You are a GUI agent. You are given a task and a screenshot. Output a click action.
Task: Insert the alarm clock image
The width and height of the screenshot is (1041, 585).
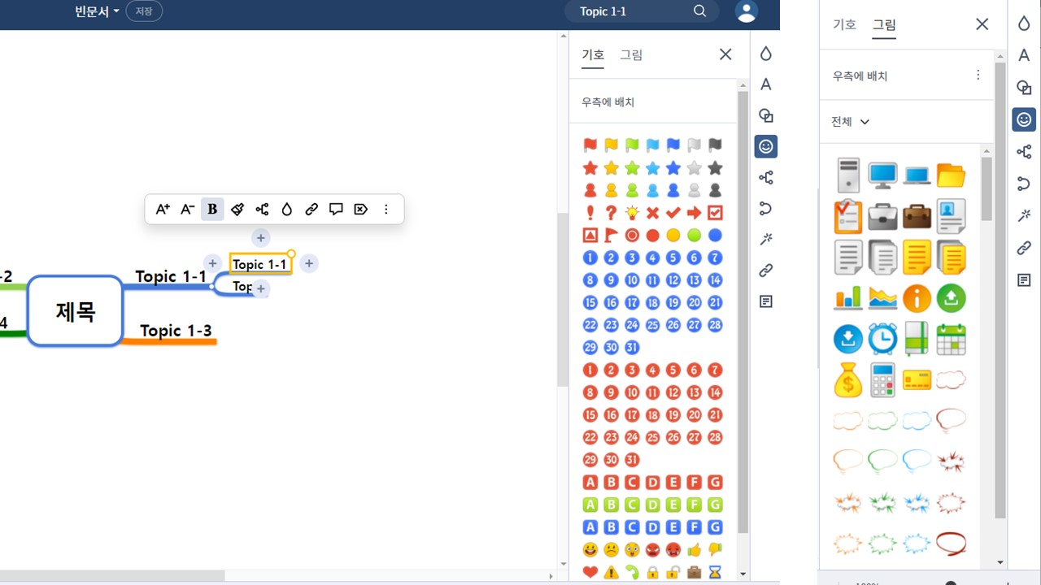tap(882, 339)
